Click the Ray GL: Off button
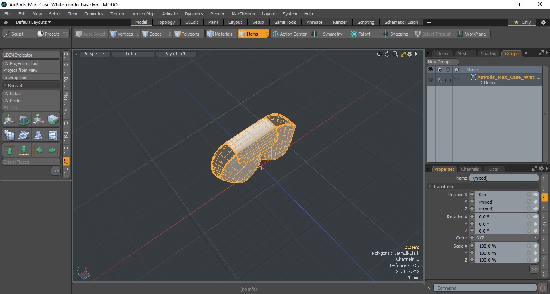The image size is (550, 294). point(176,54)
